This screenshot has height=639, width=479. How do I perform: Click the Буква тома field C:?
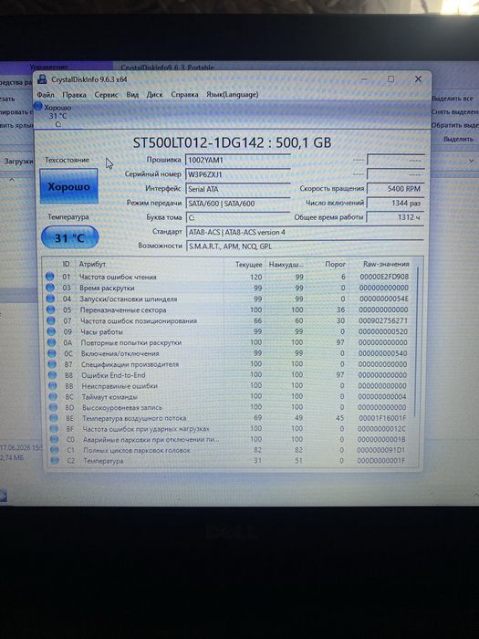click(x=238, y=217)
